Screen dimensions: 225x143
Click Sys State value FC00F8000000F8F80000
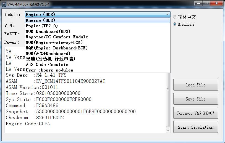point(64,99)
